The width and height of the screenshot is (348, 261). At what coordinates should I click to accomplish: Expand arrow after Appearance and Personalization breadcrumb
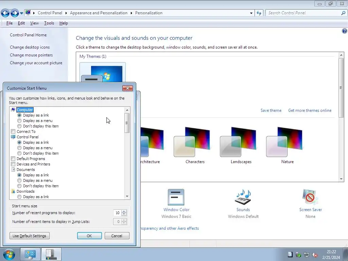(x=132, y=13)
